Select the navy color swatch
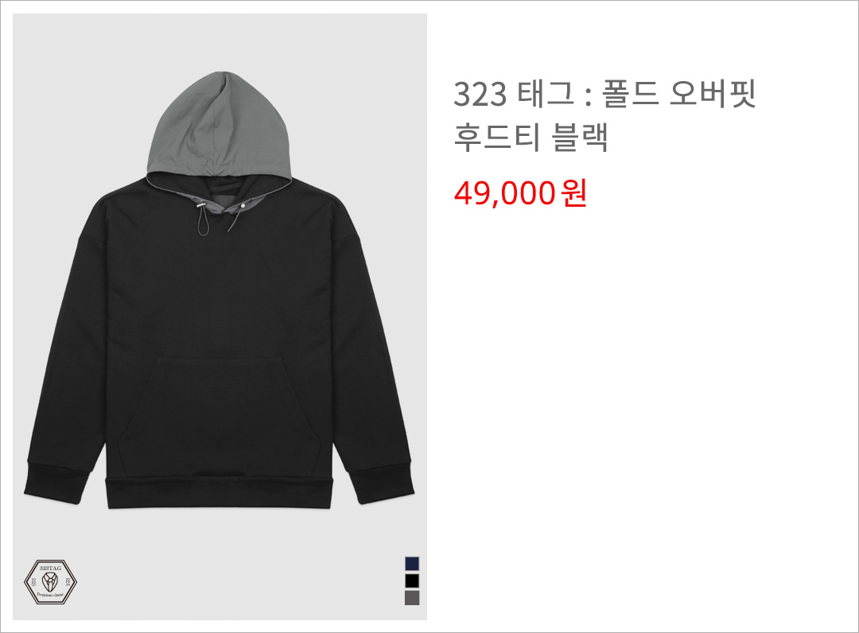 412,564
